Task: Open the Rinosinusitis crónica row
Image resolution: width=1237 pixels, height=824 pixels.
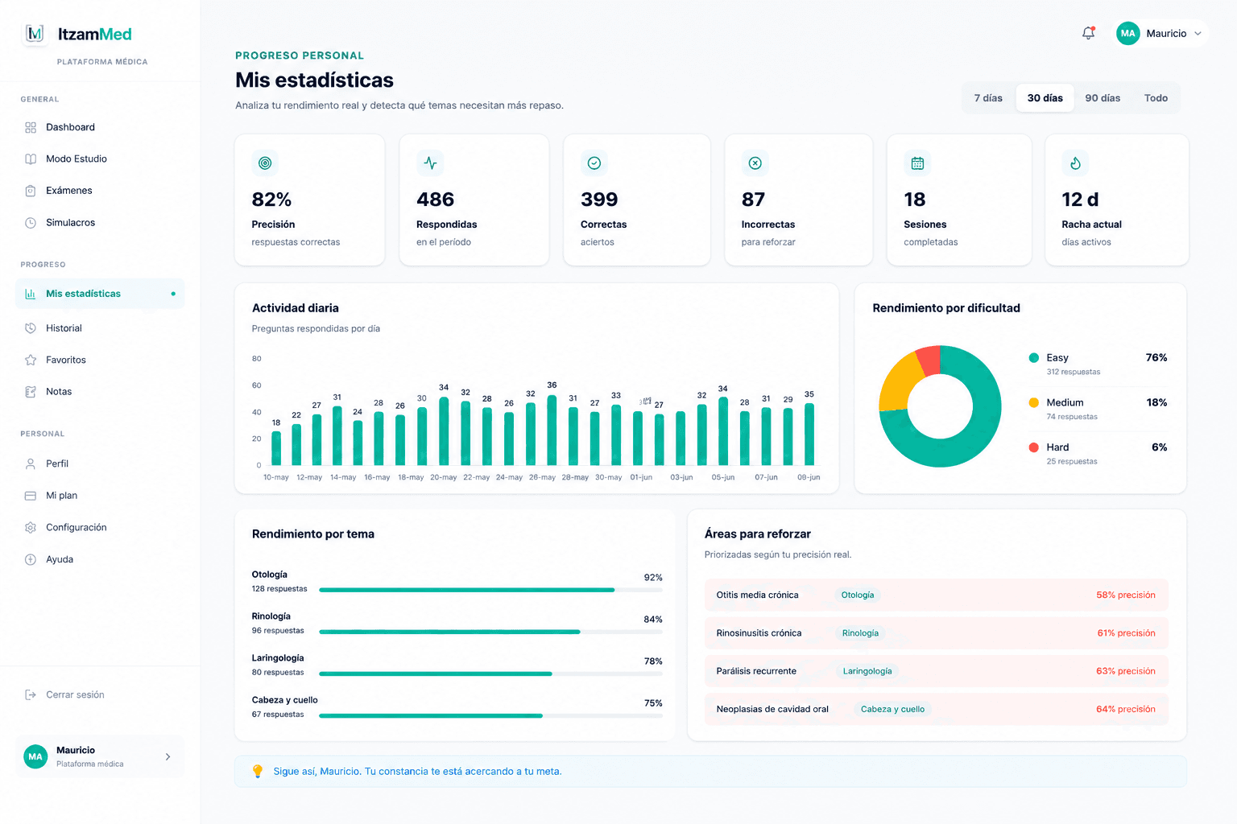Action: (936, 633)
